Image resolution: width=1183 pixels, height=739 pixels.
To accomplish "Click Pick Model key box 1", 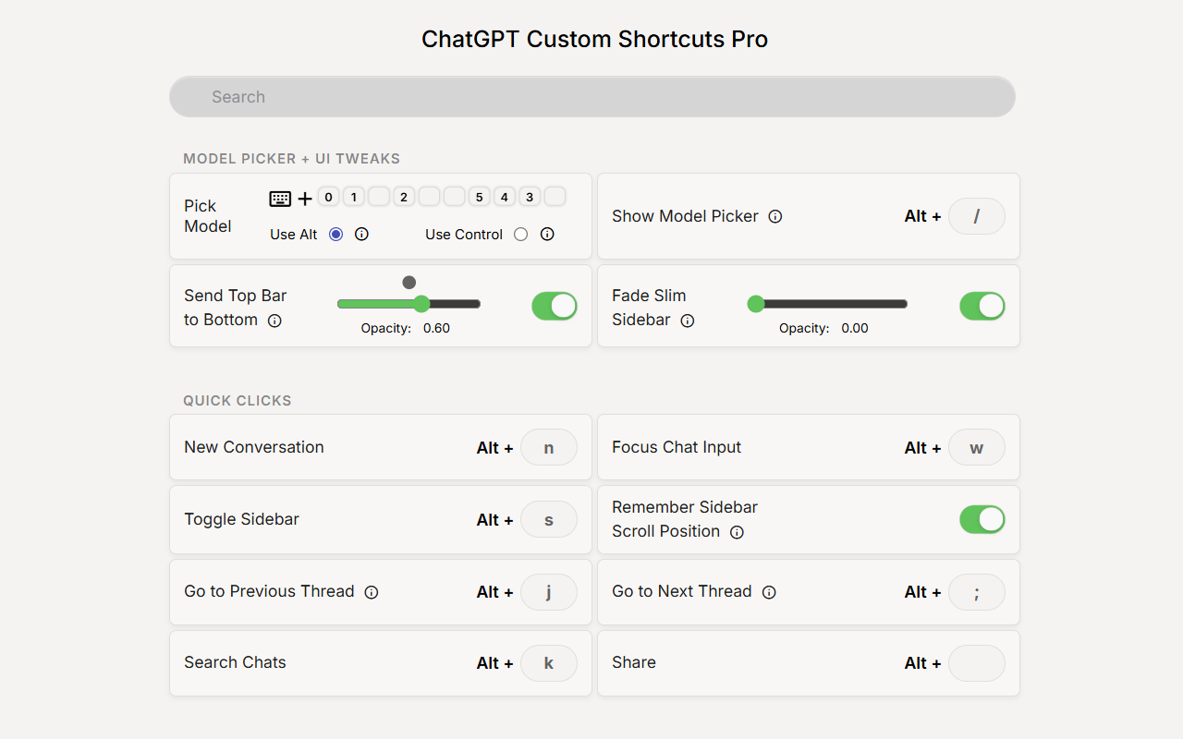I will pos(354,197).
